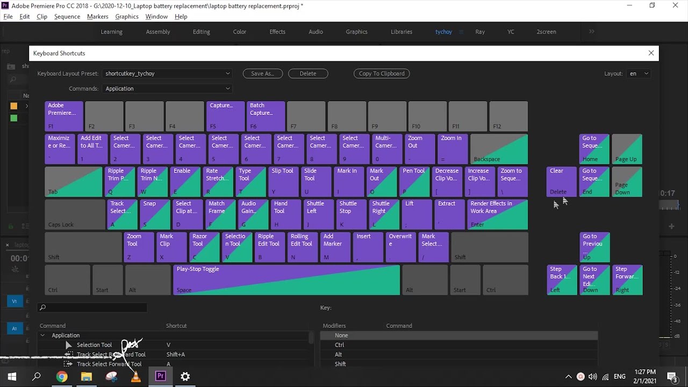Select the Hand Tool H key
This screenshot has width=688, height=387.
click(286, 214)
